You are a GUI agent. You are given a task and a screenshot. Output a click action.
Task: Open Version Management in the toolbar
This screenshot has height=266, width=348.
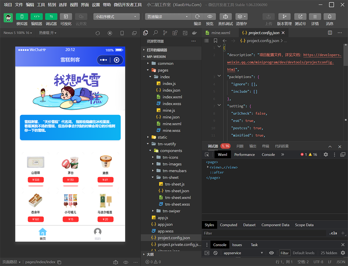pos(284,17)
